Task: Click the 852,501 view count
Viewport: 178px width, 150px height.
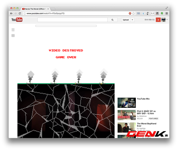Action: pyautogui.click(x=140, y=118)
